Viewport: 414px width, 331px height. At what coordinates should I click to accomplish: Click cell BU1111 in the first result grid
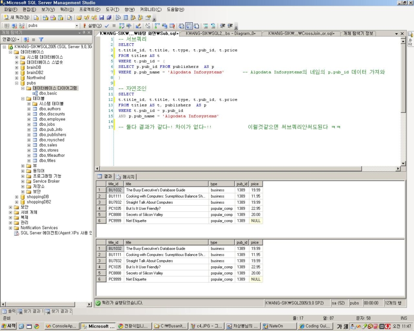tap(115, 196)
